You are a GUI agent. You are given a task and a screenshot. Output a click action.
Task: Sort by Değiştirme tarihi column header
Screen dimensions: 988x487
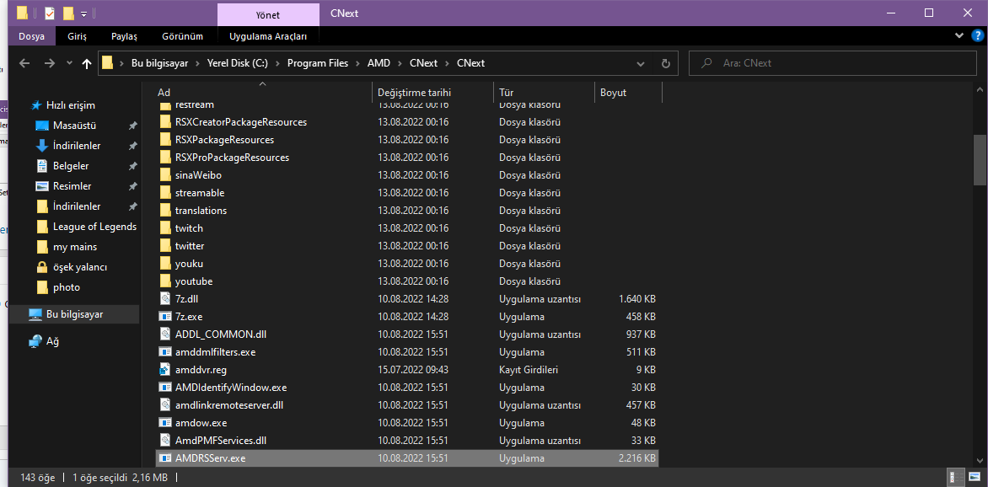[432, 92]
